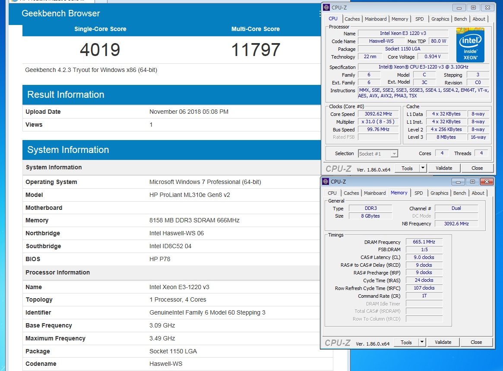
Task: Click Max TDP value 80.0 W
Action: (x=438, y=41)
